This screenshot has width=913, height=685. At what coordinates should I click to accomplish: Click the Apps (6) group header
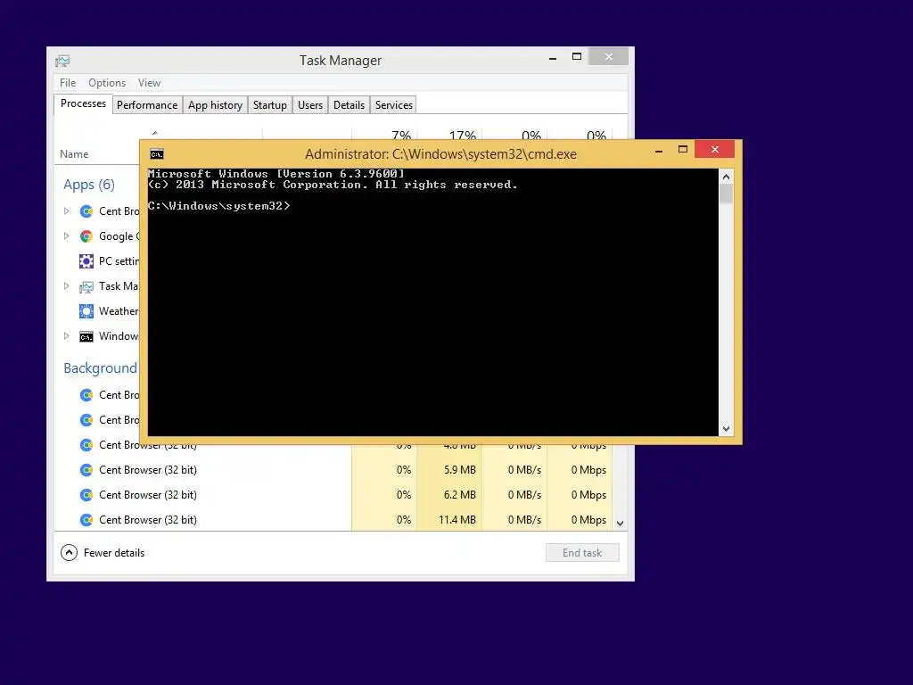[x=89, y=185]
